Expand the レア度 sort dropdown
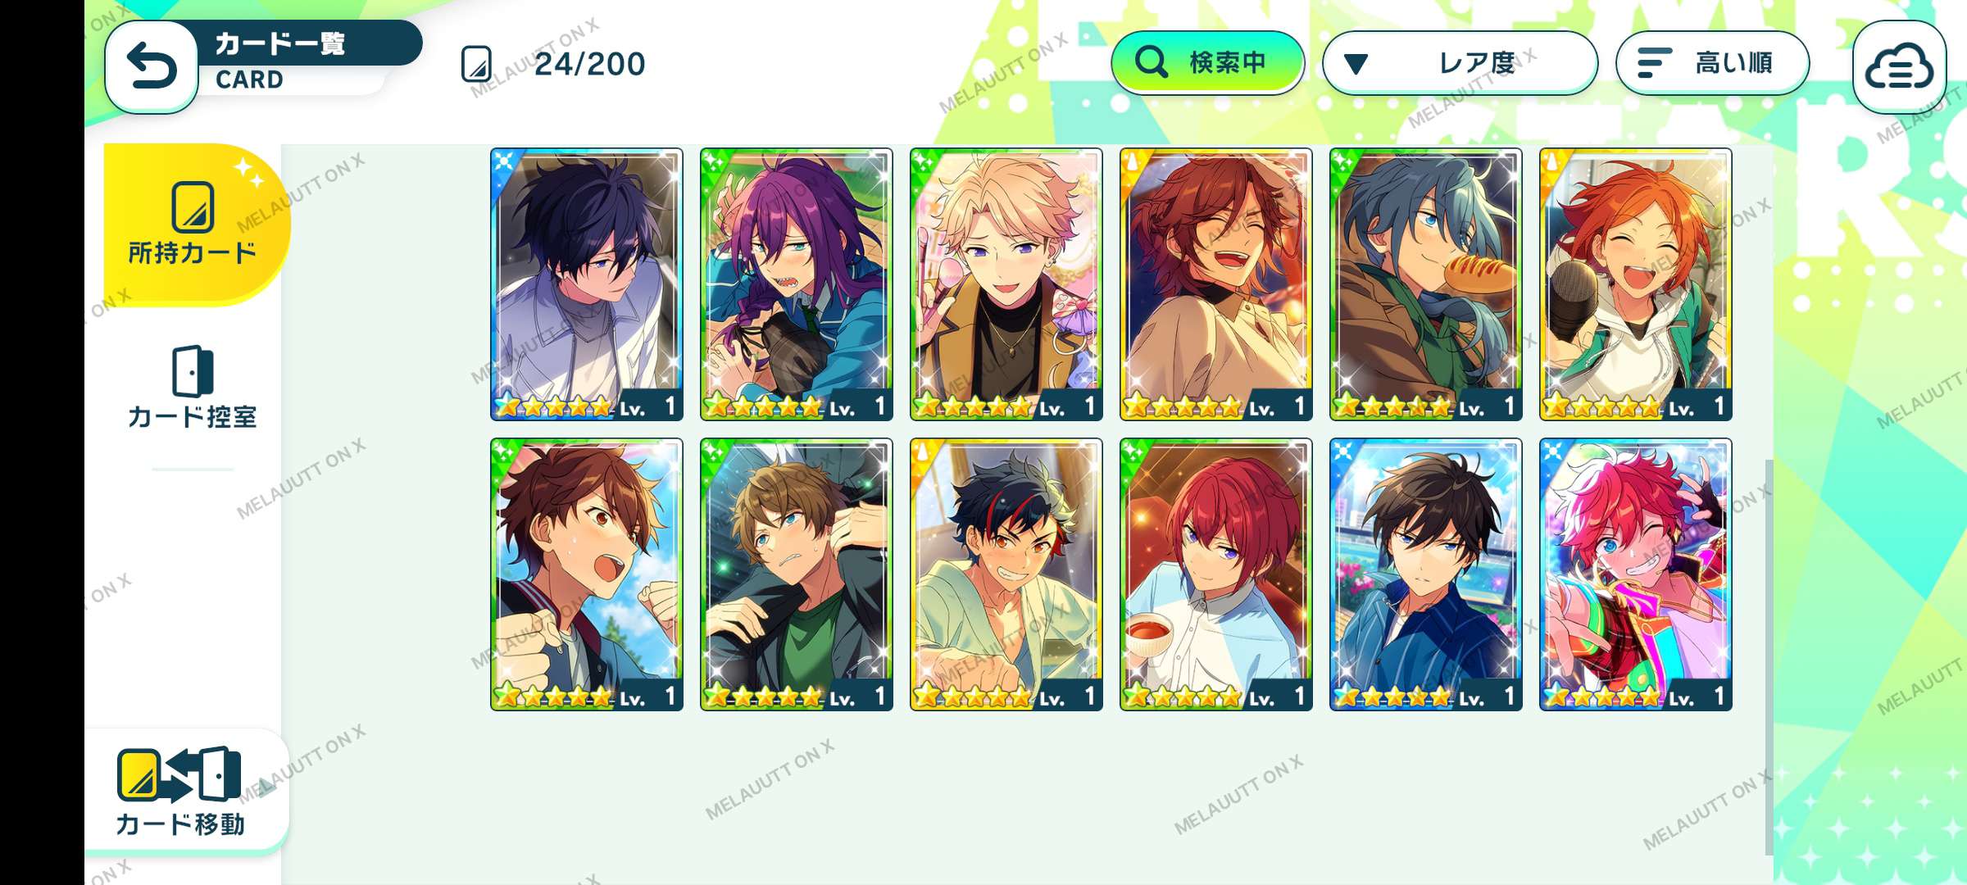This screenshot has height=885, width=1967. (x=1460, y=63)
